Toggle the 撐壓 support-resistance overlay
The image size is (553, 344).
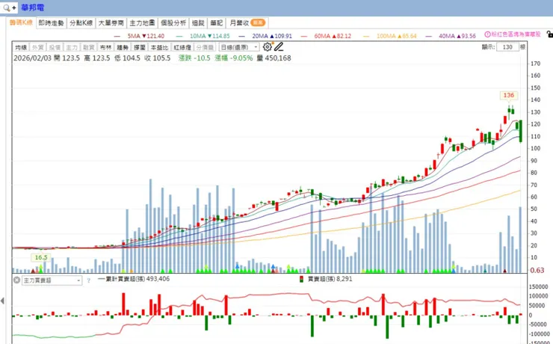[139, 47]
